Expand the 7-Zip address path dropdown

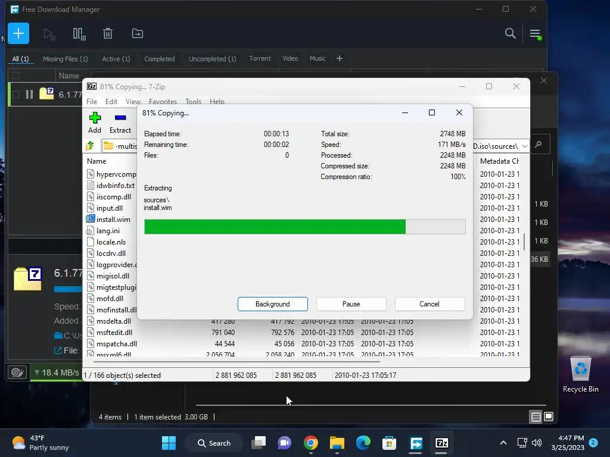pyautogui.click(x=524, y=146)
